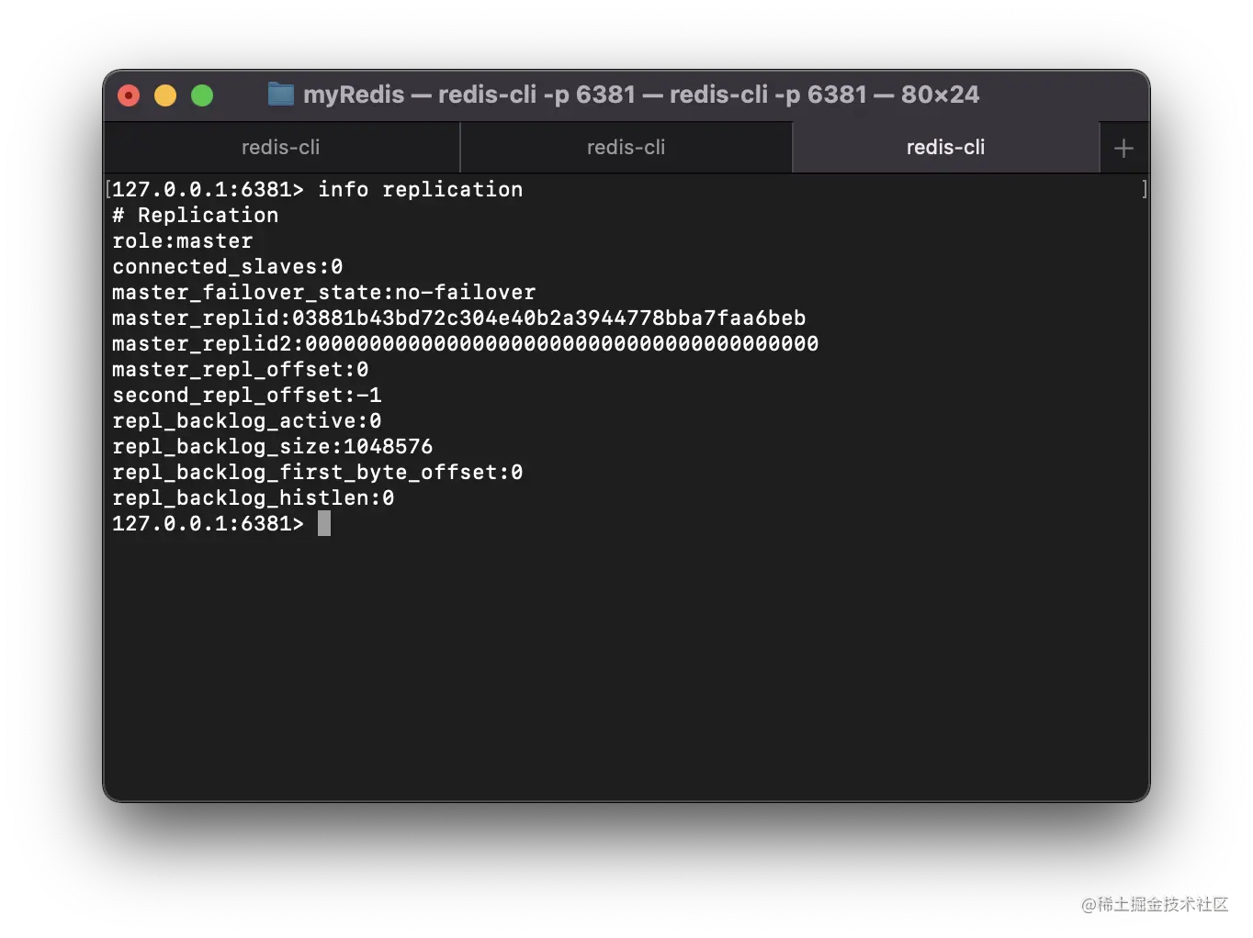1253x938 pixels.
Task: Switch to the middle redis-cli tab
Action: [626, 147]
